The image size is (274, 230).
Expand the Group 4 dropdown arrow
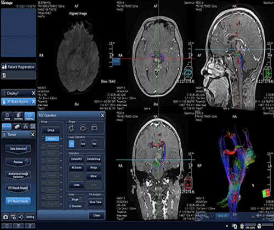61,161
